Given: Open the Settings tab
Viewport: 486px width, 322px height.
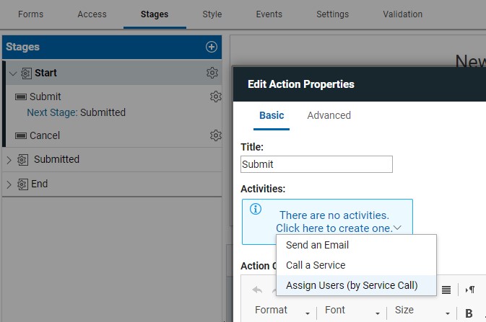Looking at the screenshot, I should tap(333, 14).
